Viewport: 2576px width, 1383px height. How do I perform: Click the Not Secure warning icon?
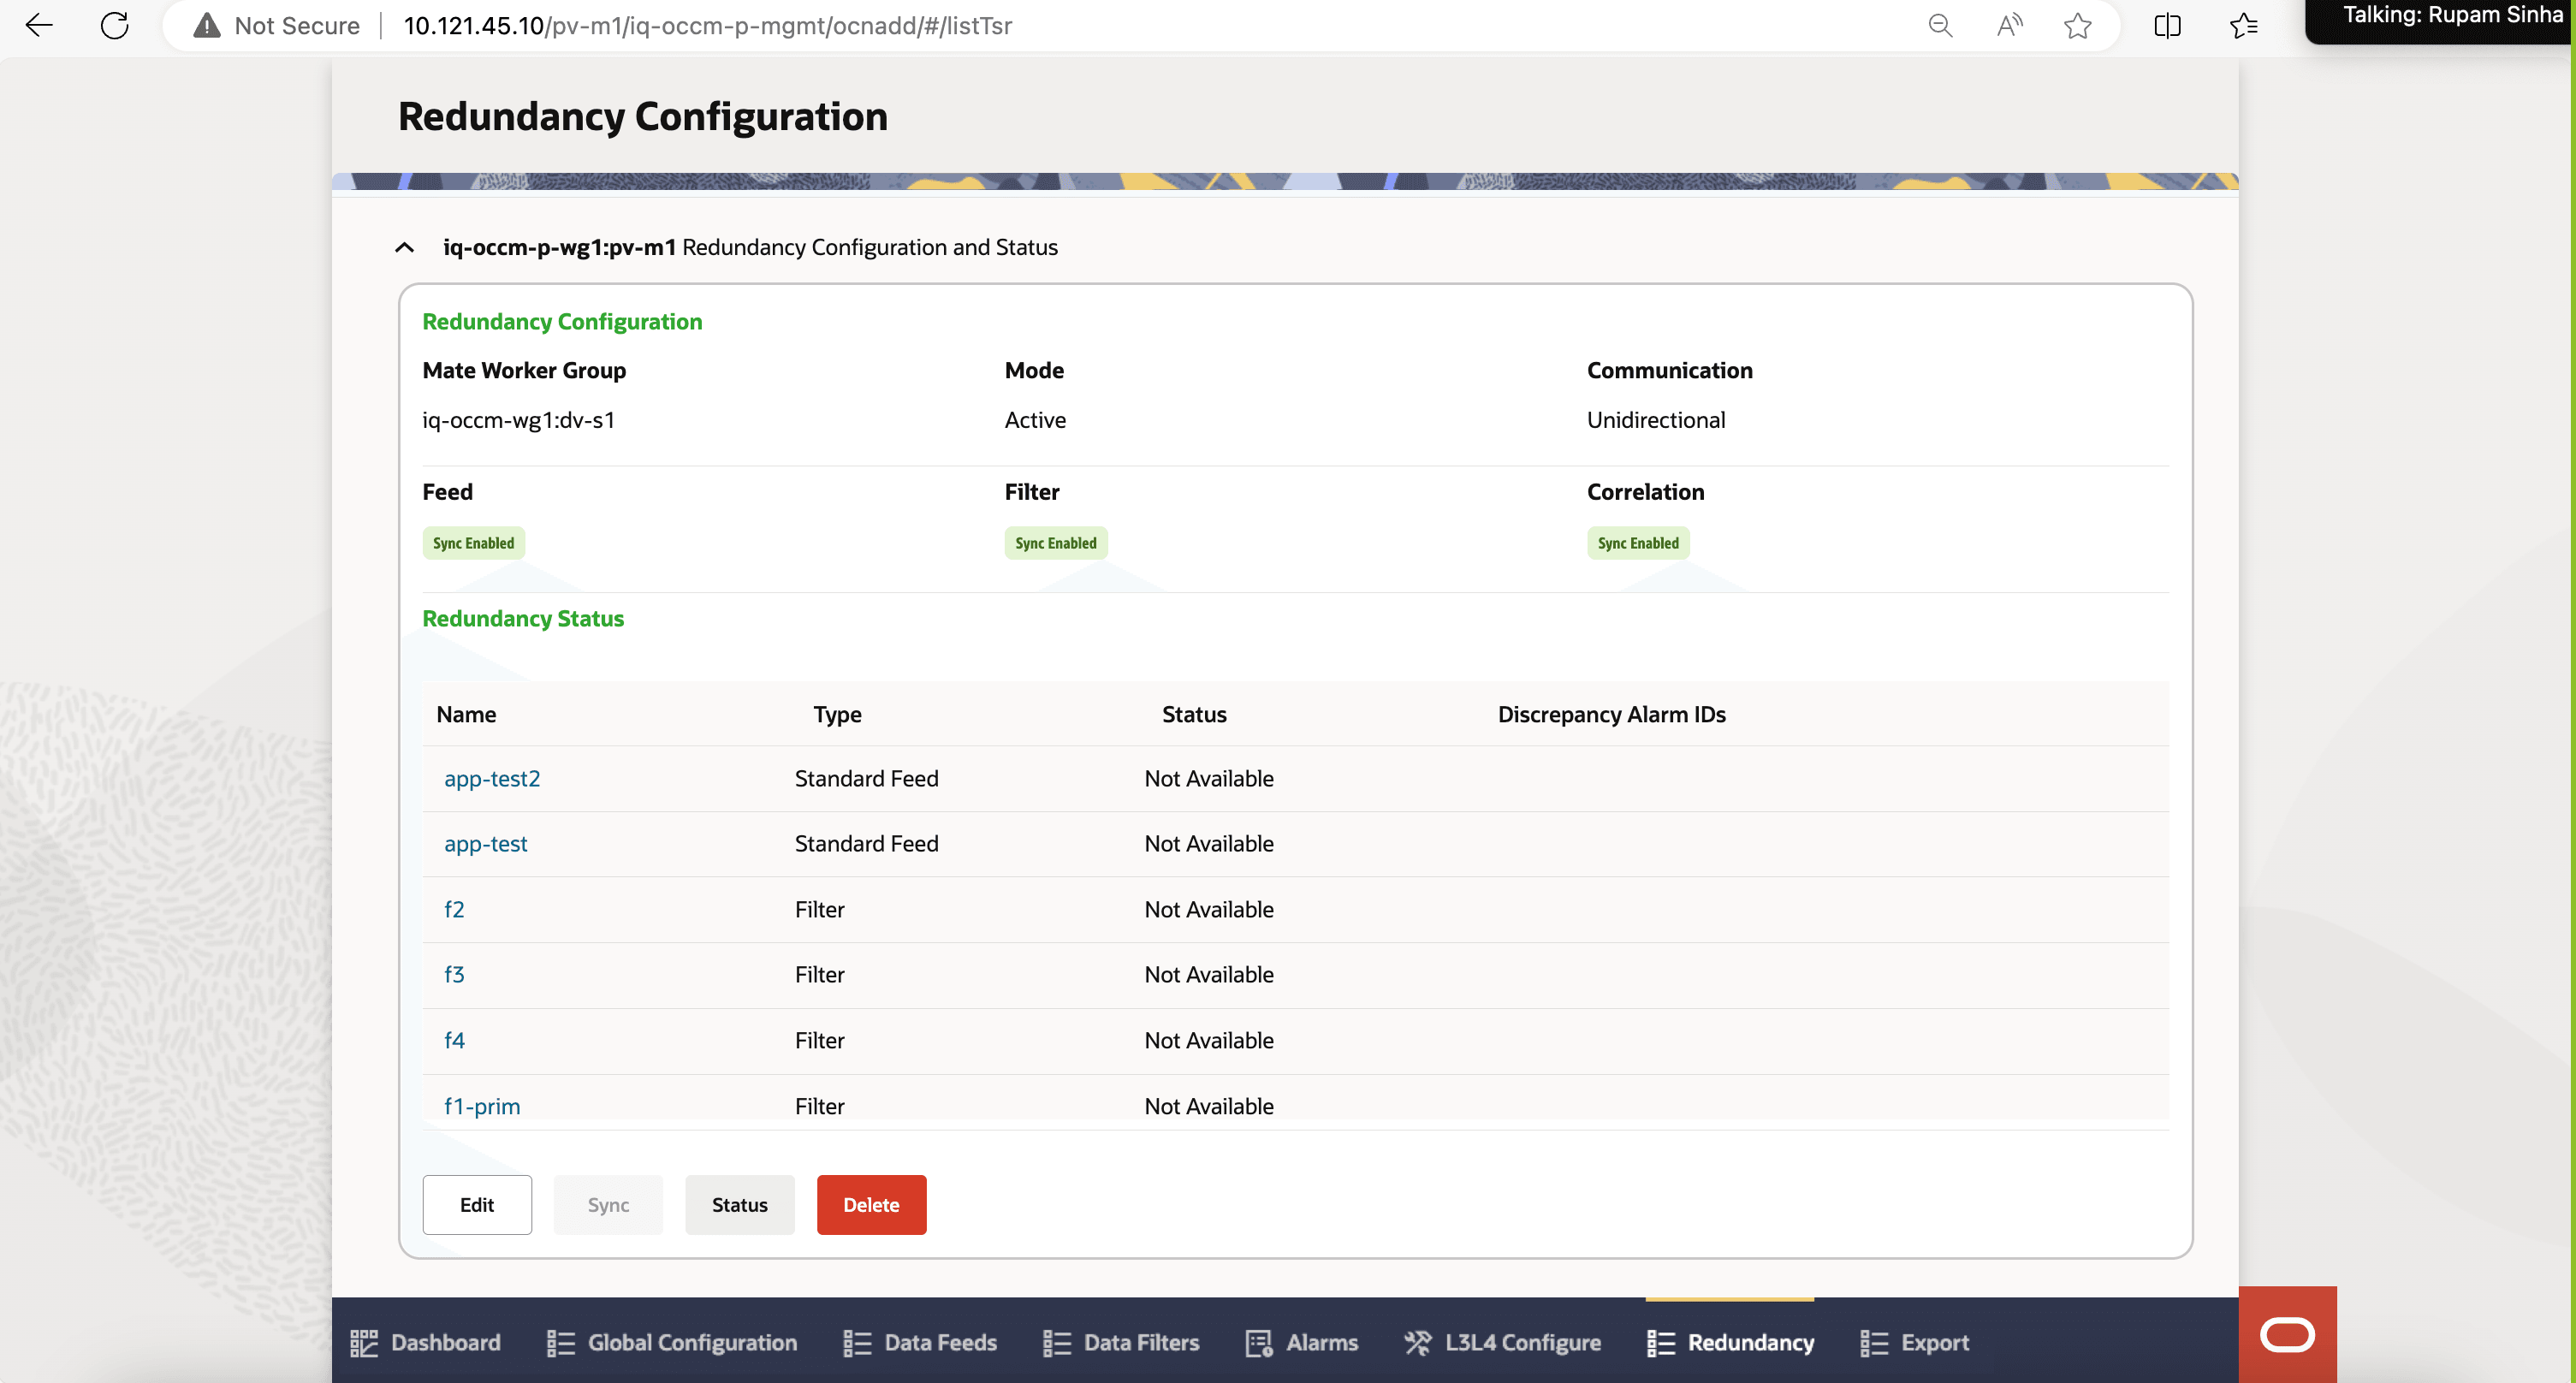(207, 25)
